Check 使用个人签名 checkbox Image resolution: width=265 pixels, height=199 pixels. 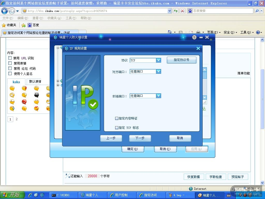pyautogui.click(x=10, y=73)
